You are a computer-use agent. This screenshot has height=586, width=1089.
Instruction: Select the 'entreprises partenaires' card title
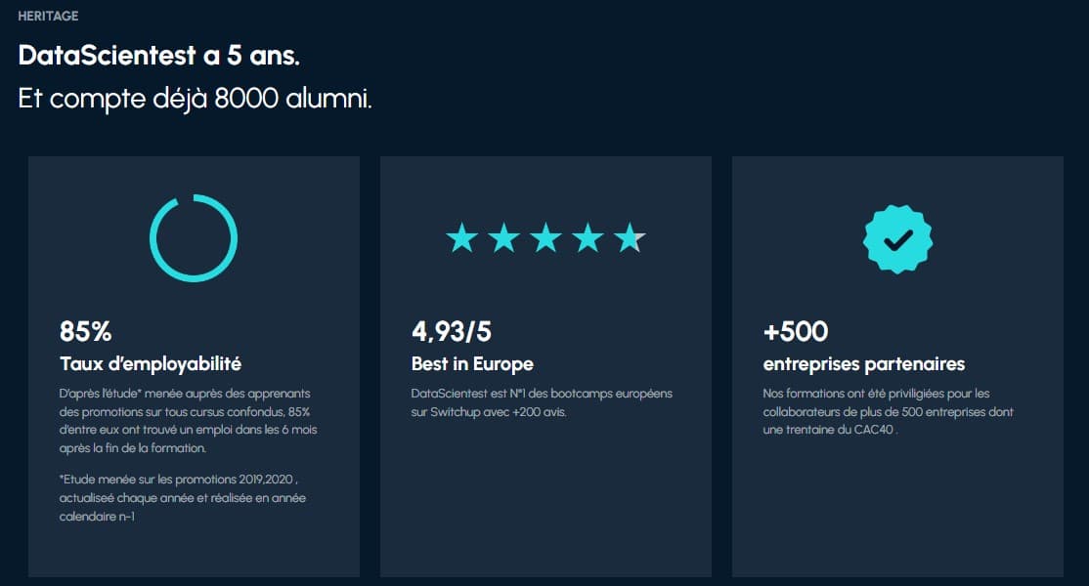(864, 364)
